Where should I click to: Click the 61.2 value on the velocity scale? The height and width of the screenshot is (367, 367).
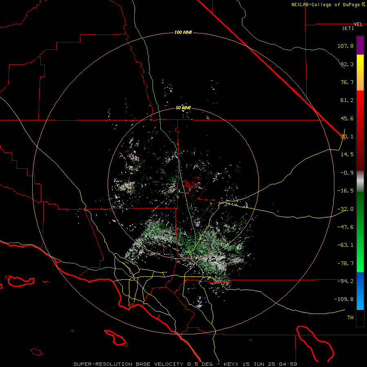(347, 100)
